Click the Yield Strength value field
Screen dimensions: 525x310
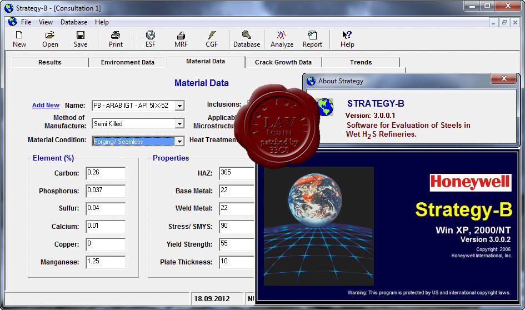coord(237,244)
